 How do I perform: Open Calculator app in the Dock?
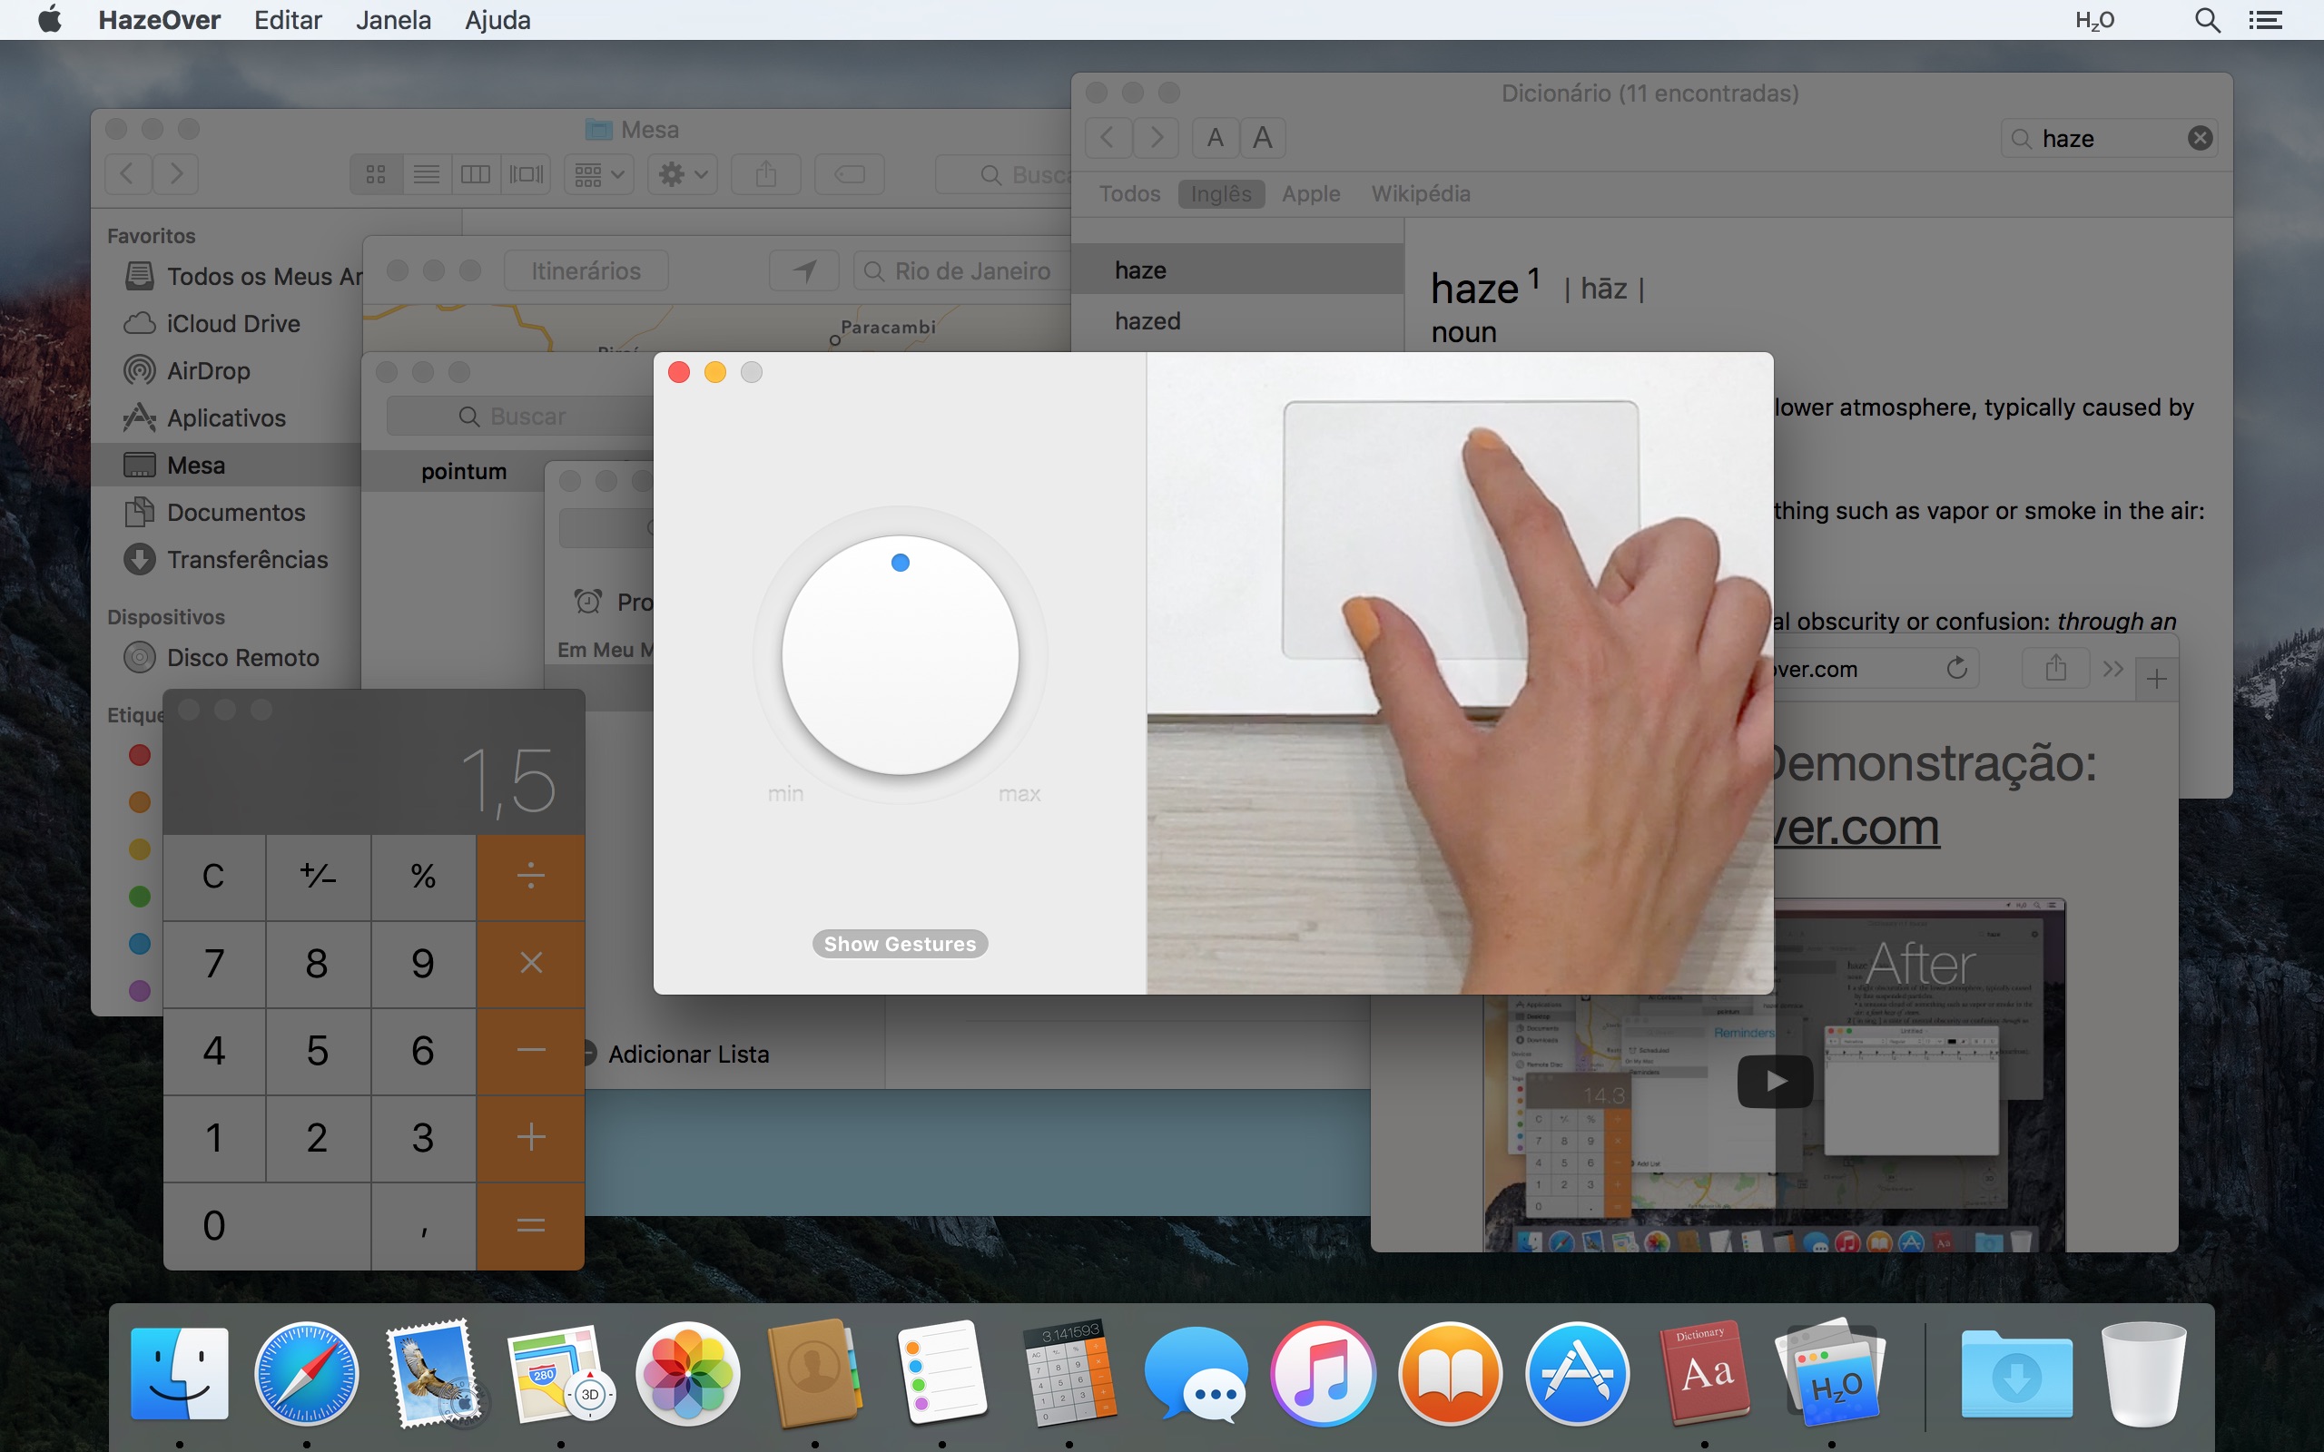click(1068, 1373)
